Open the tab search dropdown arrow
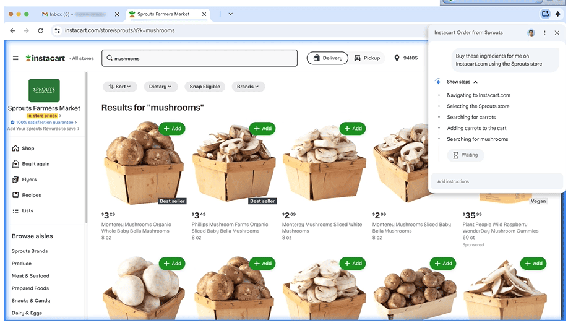The image size is (568, 328). (230, 14)
